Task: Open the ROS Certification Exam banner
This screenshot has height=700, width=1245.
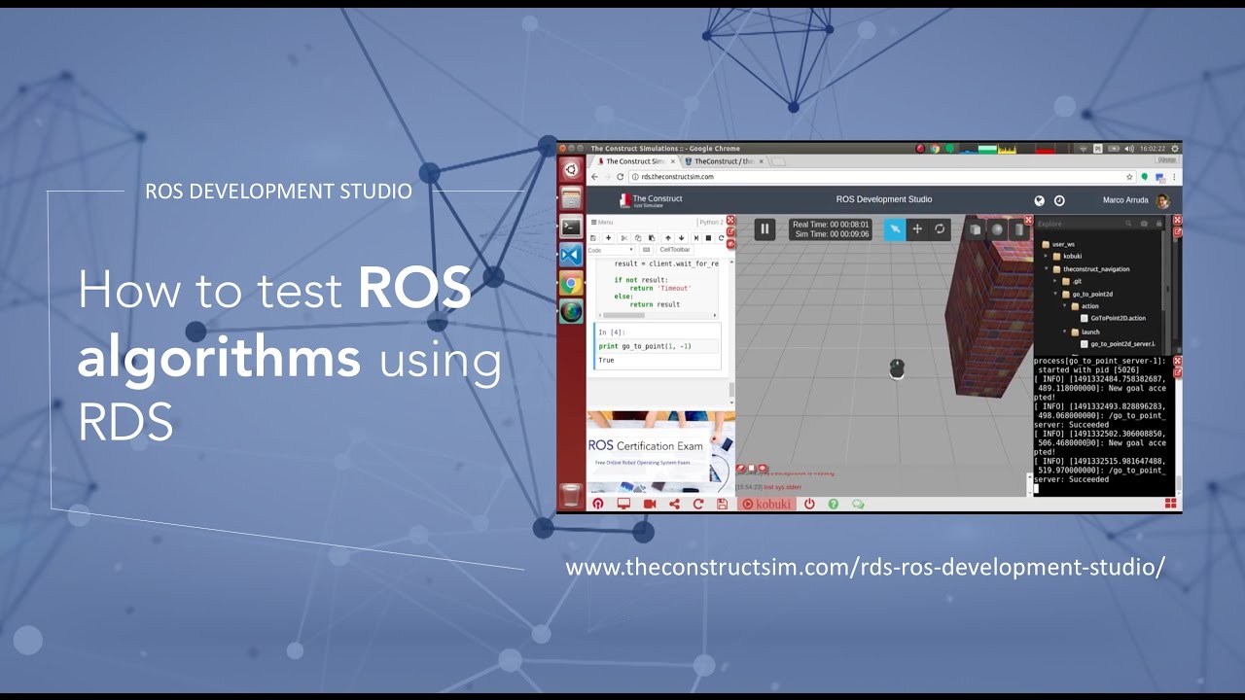Action: pos(660,452)
